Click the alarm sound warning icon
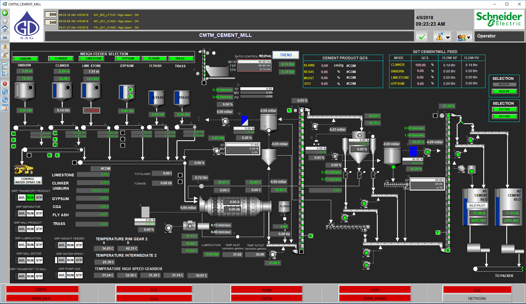Screen dimensions: 526x304 440,37
